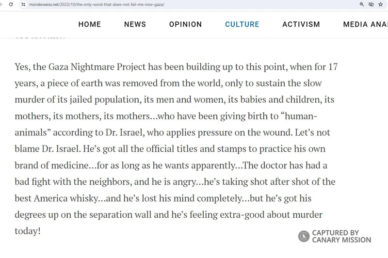Open the OPINION menu item
This screenshot has width=388, height=258.
click(x=185, y=24)
